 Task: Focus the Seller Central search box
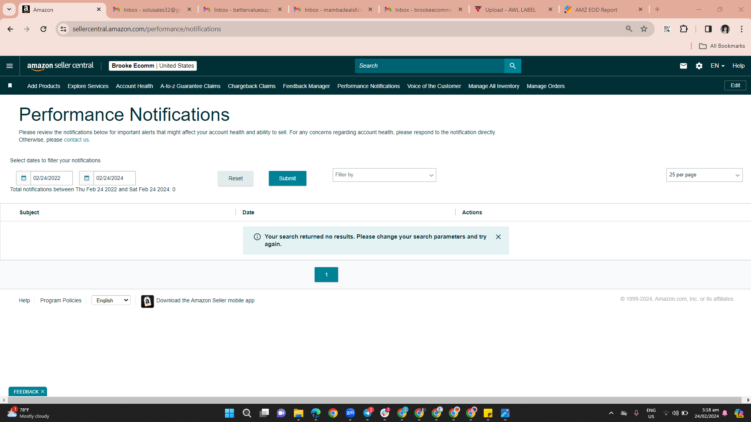430,66
